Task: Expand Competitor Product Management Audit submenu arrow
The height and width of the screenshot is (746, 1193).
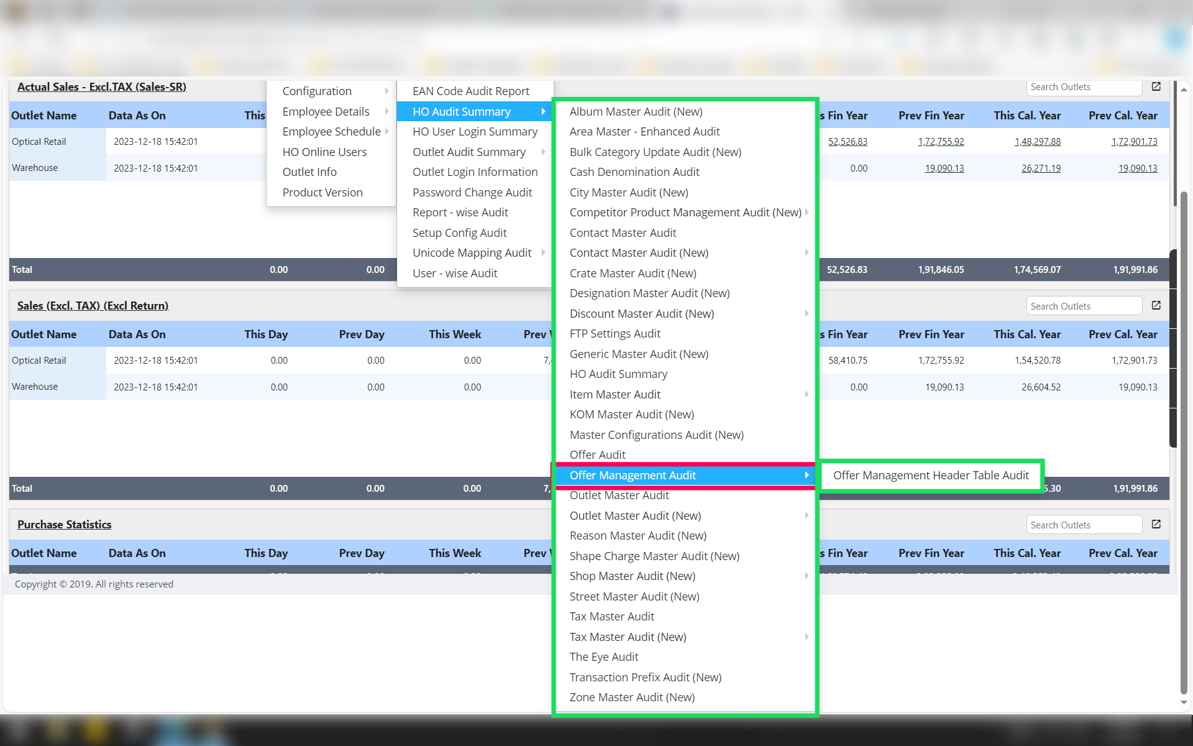Action: [x=807, y=213]
